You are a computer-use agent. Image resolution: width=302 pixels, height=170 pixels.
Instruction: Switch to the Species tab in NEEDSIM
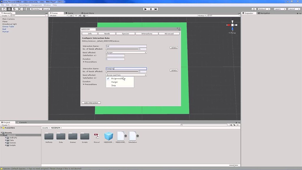pos(126,33)
